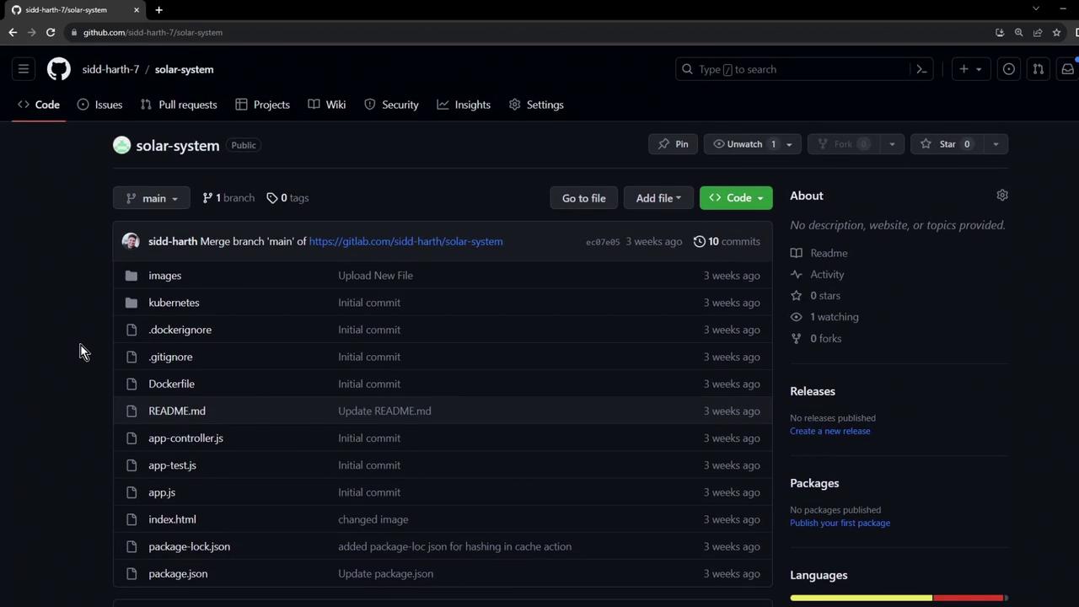
Task: Open the Unwatch notification options arrow
Action: (790, 144)
